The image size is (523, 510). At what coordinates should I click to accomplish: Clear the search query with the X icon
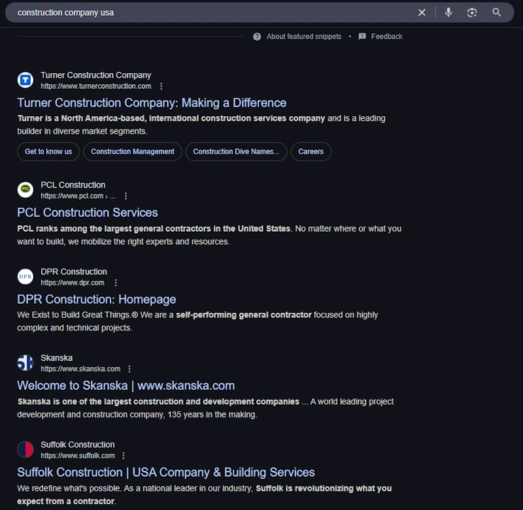(422, 12)
